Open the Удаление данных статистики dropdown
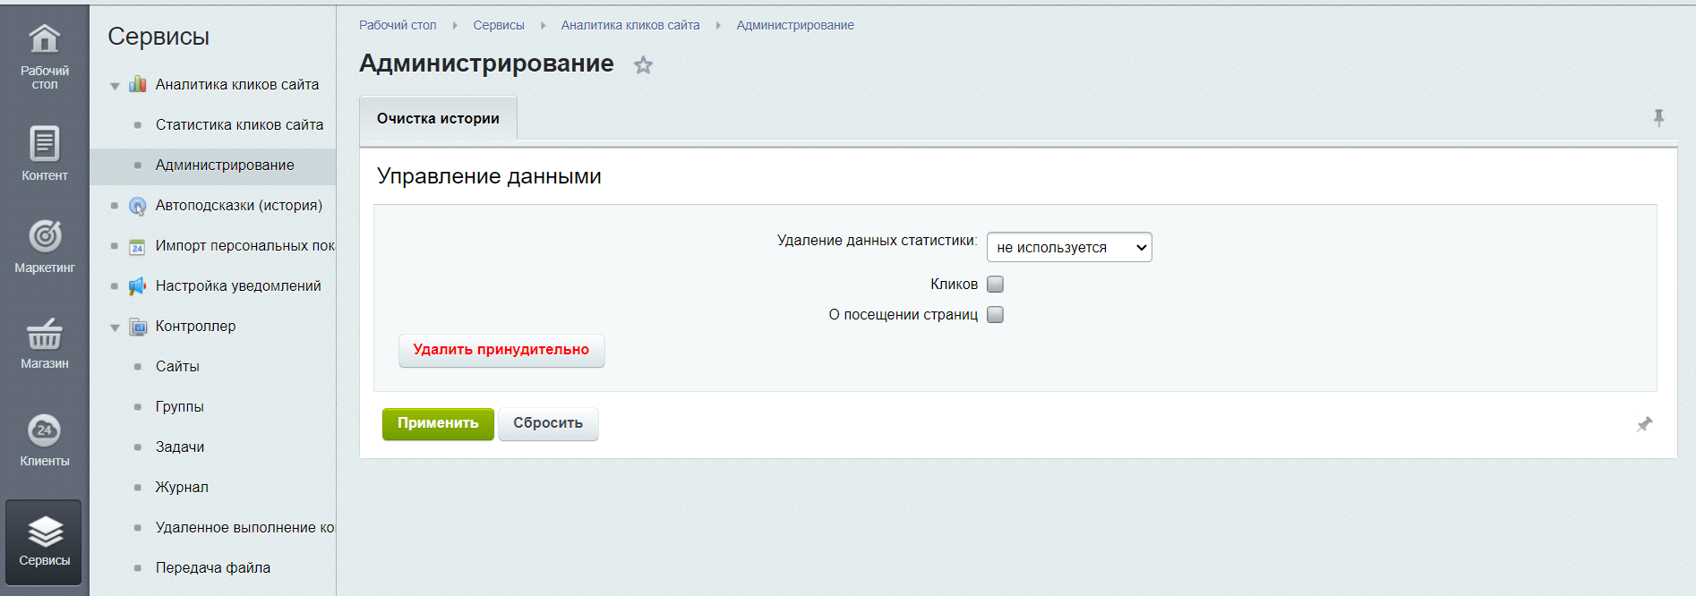 pyautogui.click(x=1068, y=247)
